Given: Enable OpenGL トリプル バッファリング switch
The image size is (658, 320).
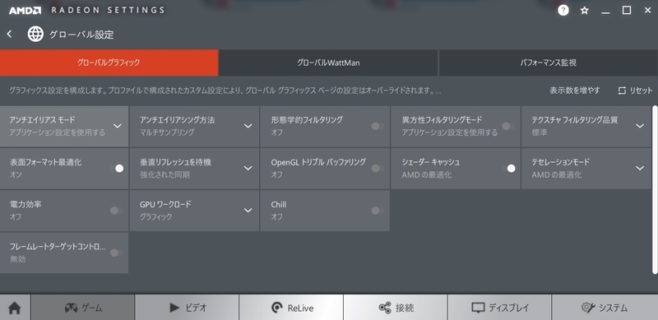Looking at the screenshot, I should (x=378, y=169).
